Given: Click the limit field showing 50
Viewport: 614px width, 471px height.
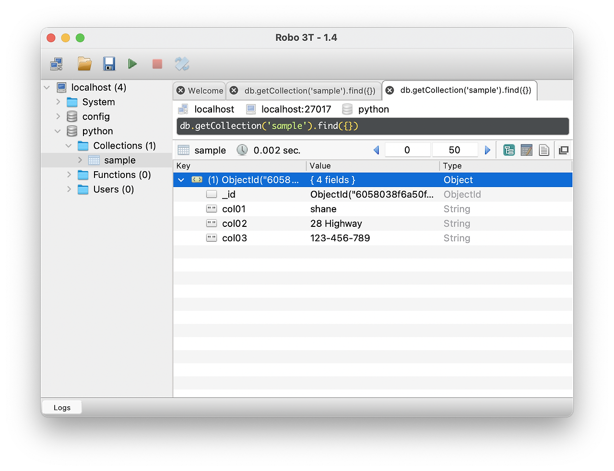Looking at the screenshot, I should (x=455, y=150).
